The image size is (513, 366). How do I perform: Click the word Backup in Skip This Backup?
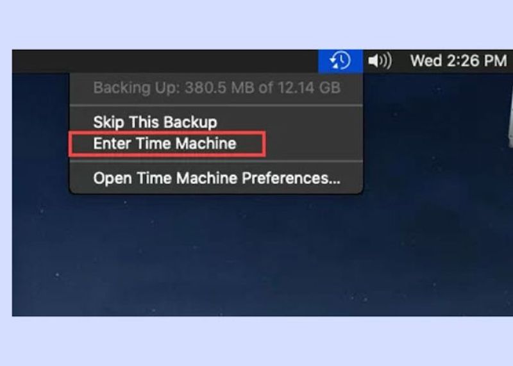pos(190,122)
